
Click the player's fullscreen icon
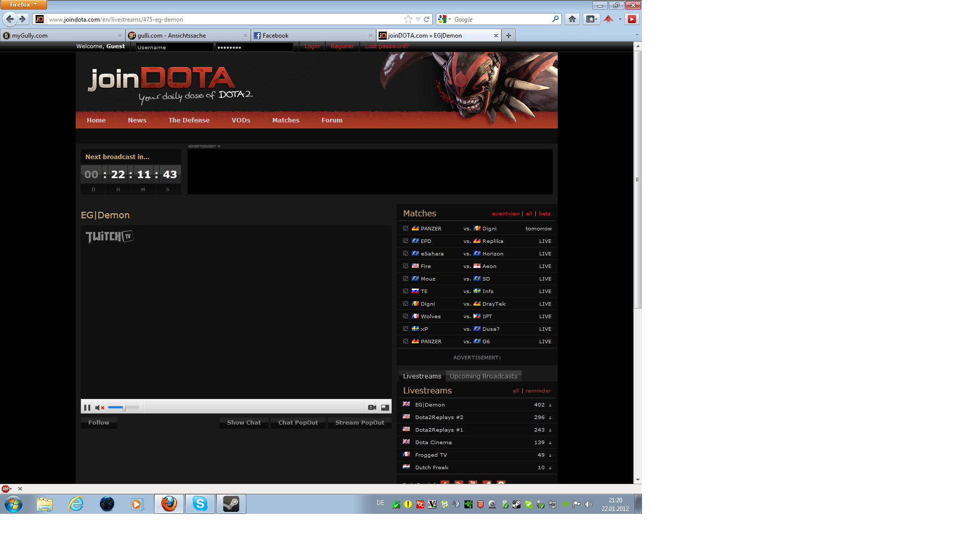(385, 408)
